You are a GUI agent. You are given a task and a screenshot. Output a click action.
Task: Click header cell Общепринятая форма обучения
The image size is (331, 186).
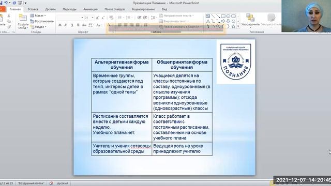click(x=182, y=65)
